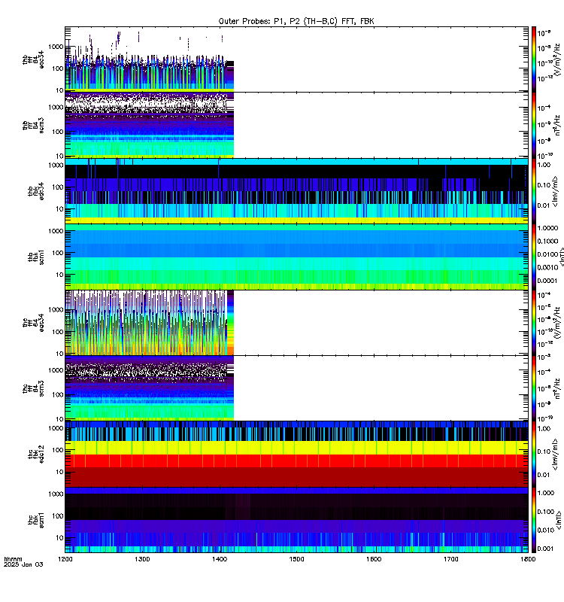Click the 100 frequency tick of thc fbk edc12 panel
564x602 pixels.
[x=58, y=450]
